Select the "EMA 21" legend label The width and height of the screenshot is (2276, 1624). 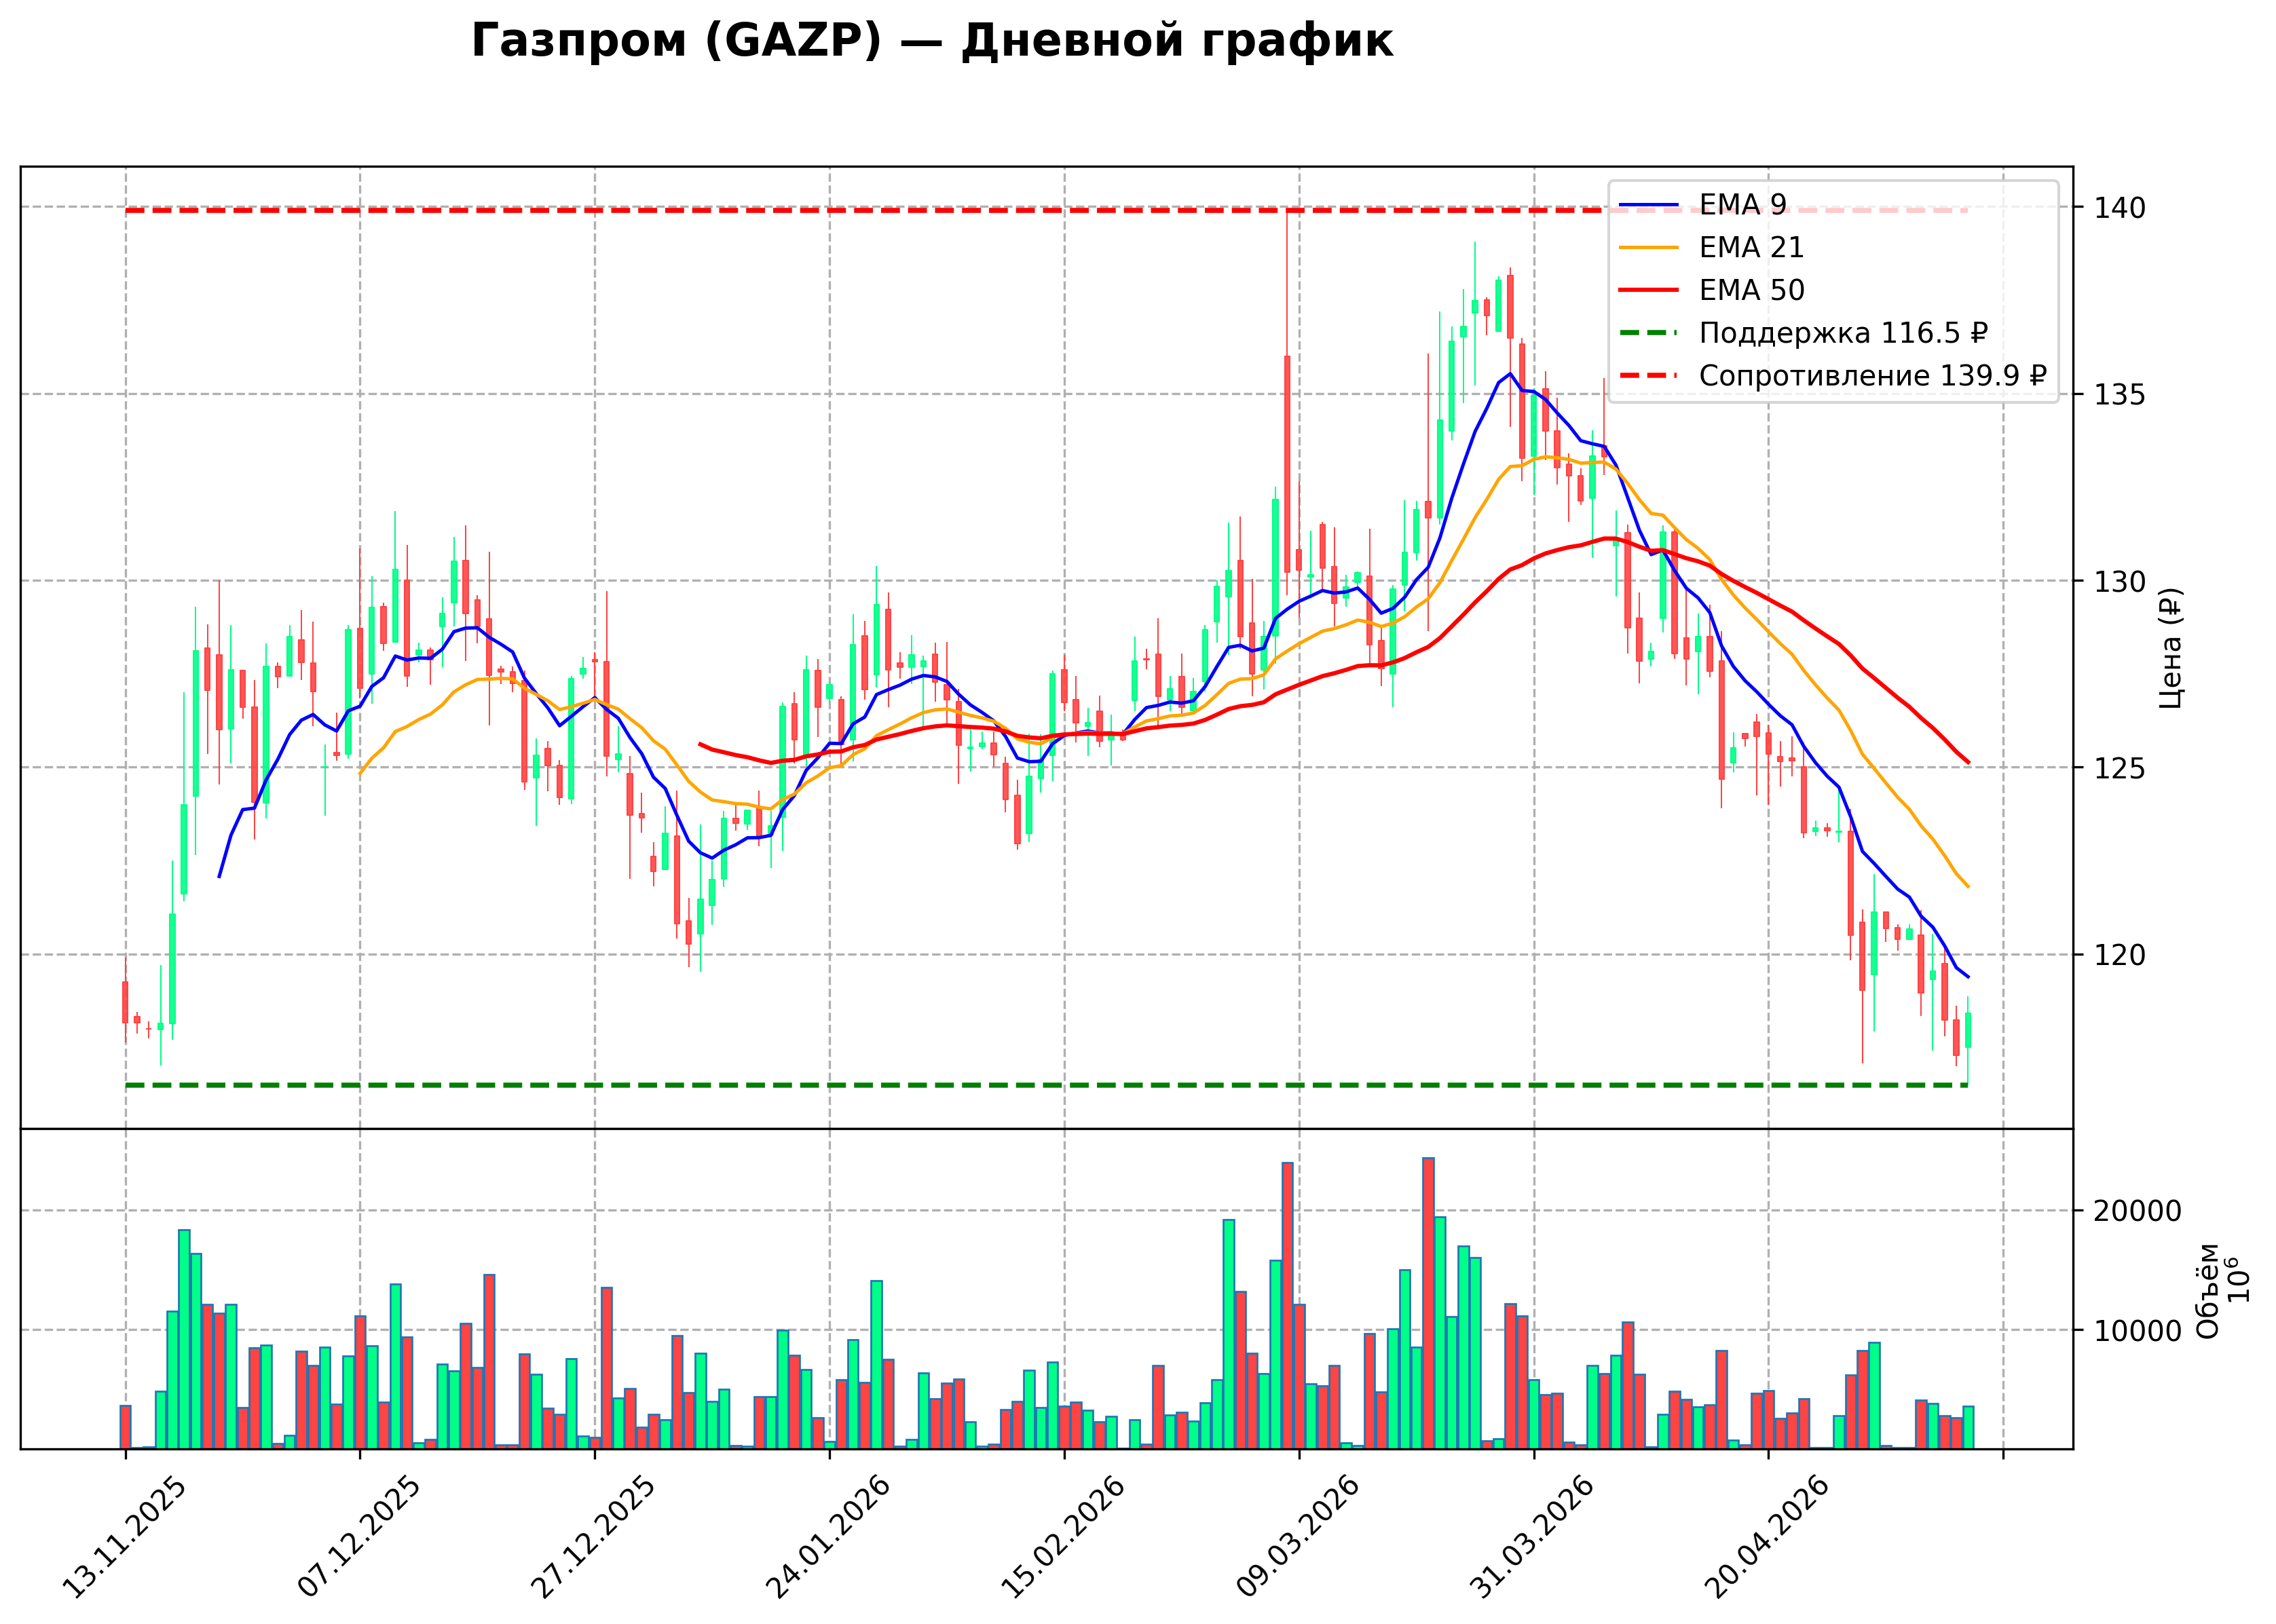pyautogui.click(x=1751, y=247)
